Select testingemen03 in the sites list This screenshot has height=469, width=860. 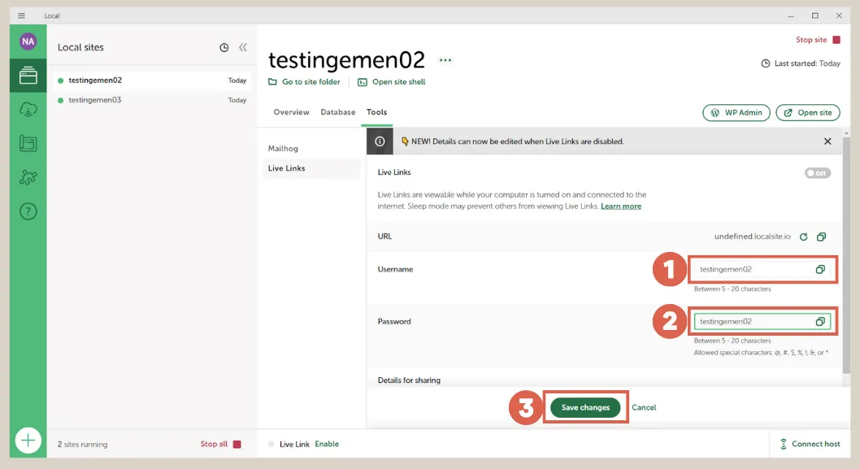point(95,100)
